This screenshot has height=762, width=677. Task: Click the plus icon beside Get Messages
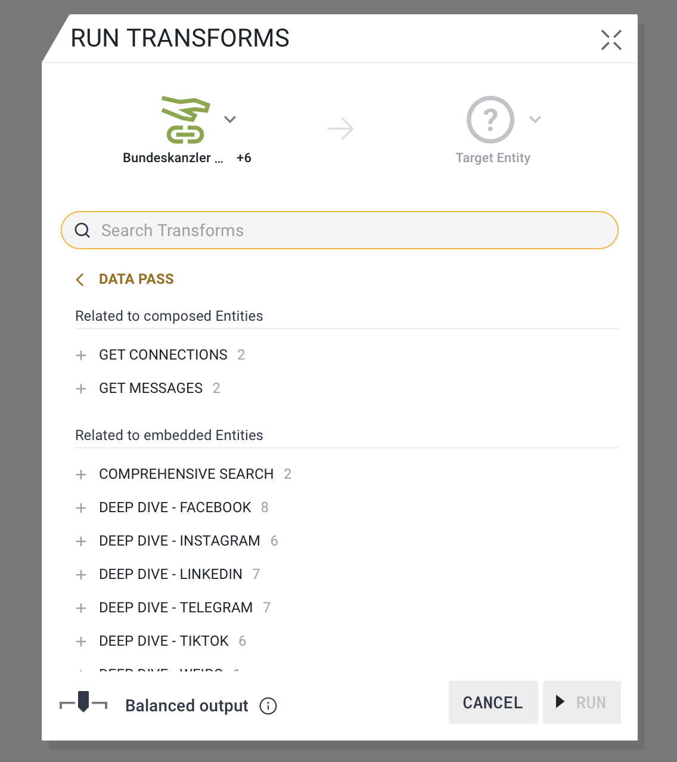82,389
